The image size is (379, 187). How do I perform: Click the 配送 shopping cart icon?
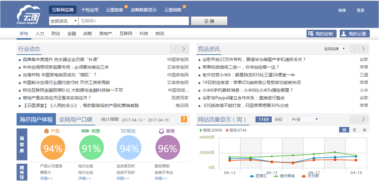[123, 131]
